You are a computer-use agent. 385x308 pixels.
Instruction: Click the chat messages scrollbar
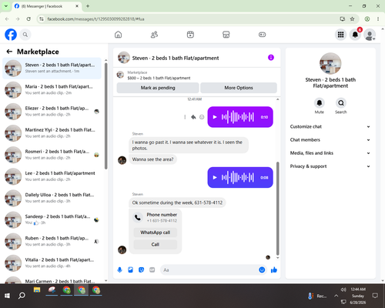(x=277, y=208)
